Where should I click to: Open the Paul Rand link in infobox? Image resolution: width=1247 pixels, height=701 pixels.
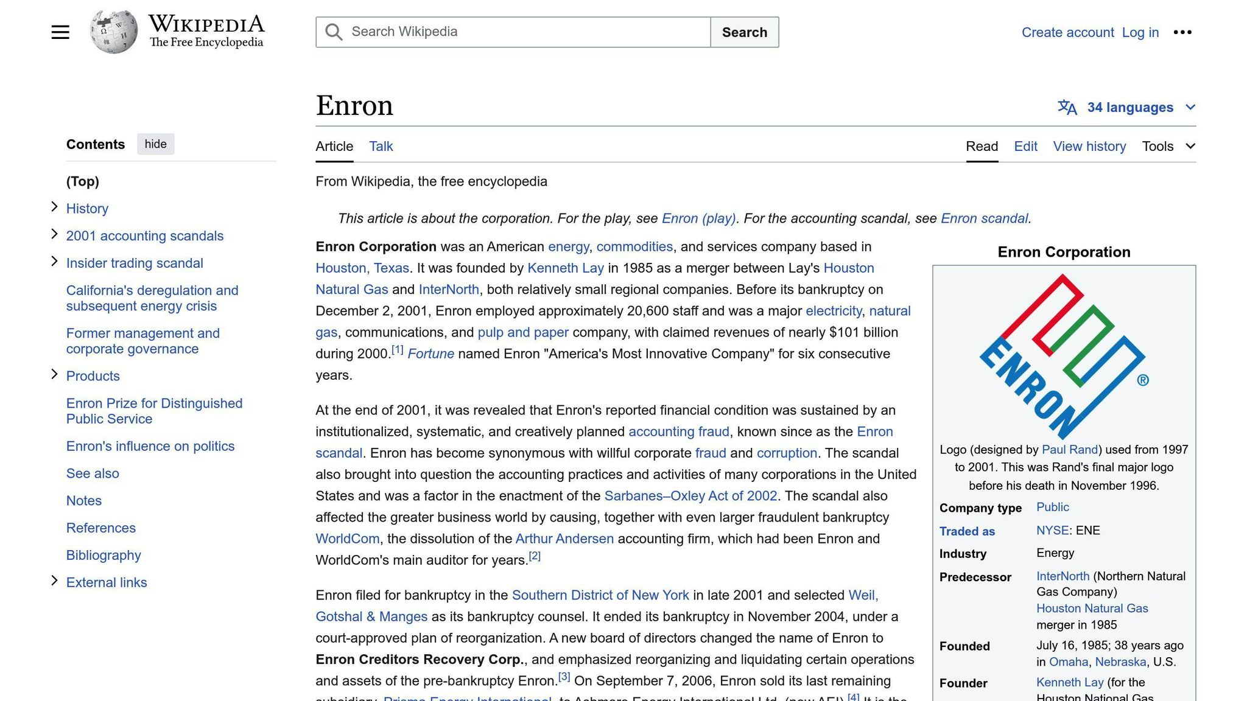1070,450
